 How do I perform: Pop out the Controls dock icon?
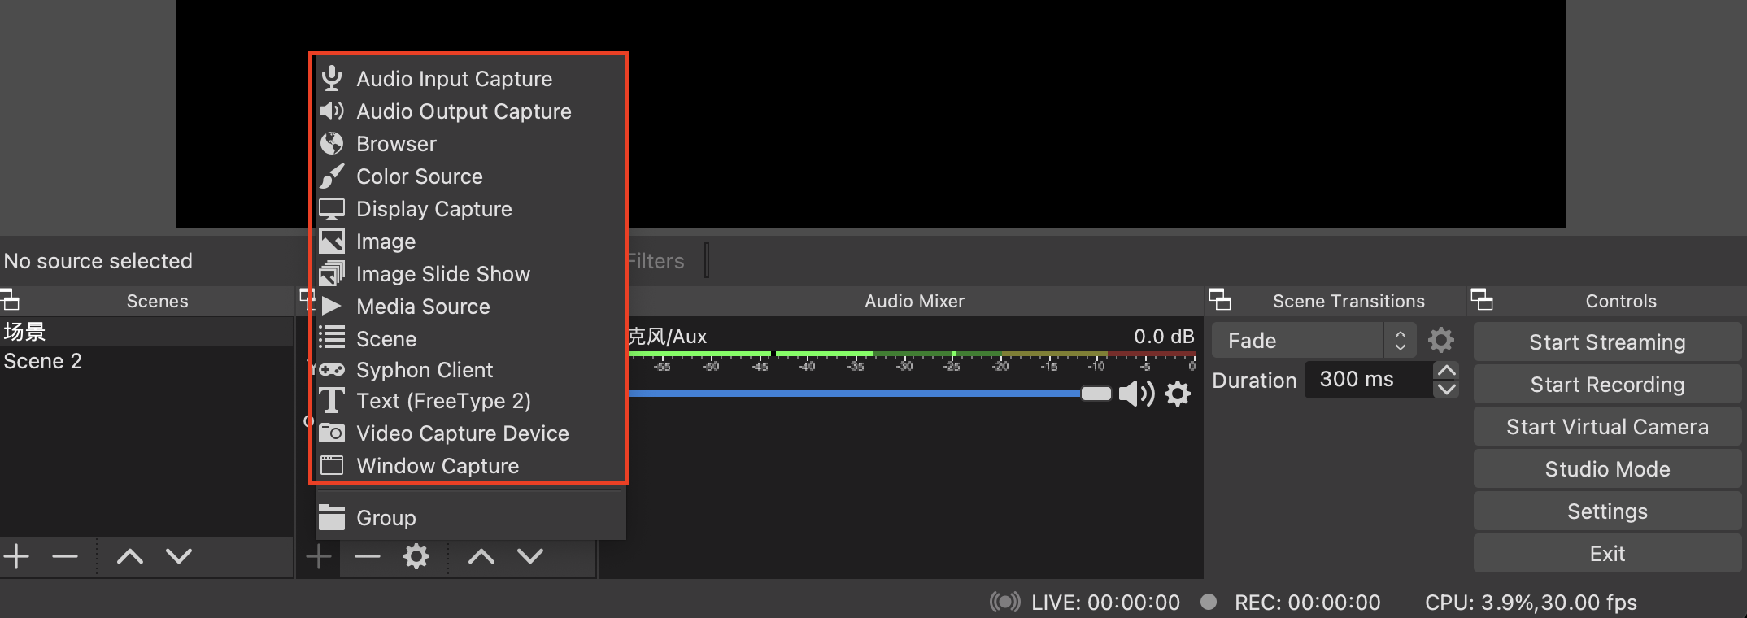[1482, 300]
